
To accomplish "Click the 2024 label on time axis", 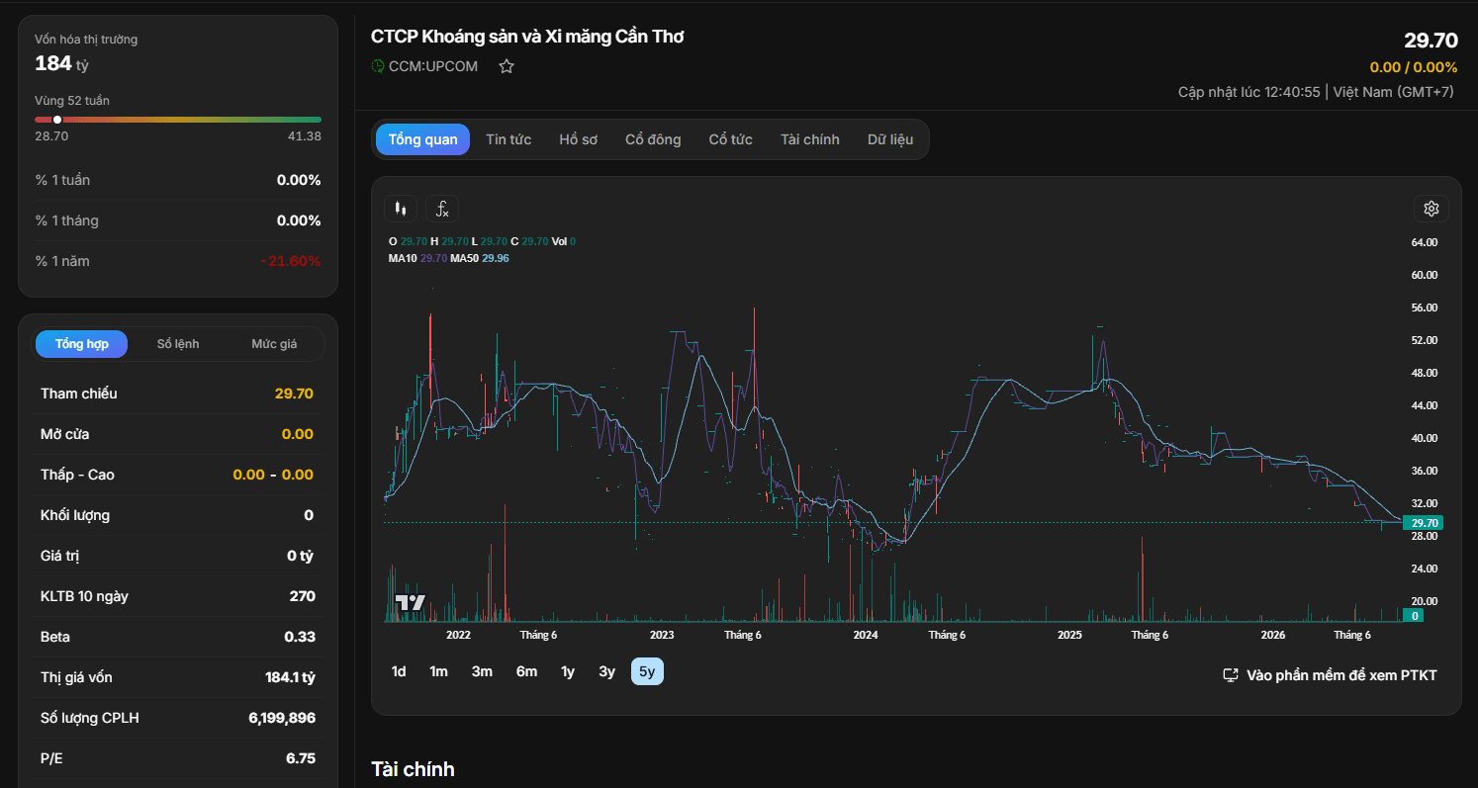I will point(866,635).
